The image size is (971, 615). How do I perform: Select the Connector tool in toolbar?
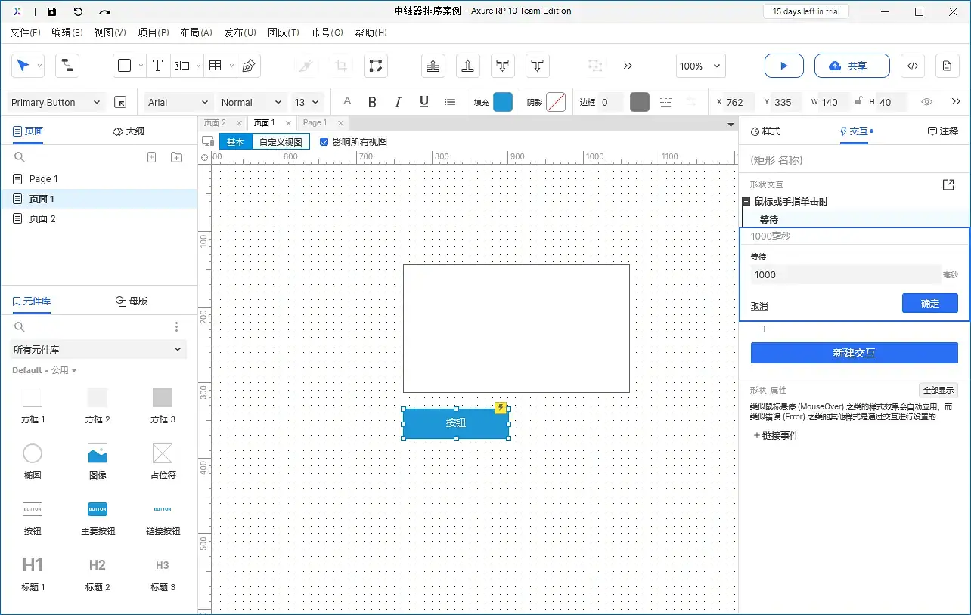coord(67,66)
